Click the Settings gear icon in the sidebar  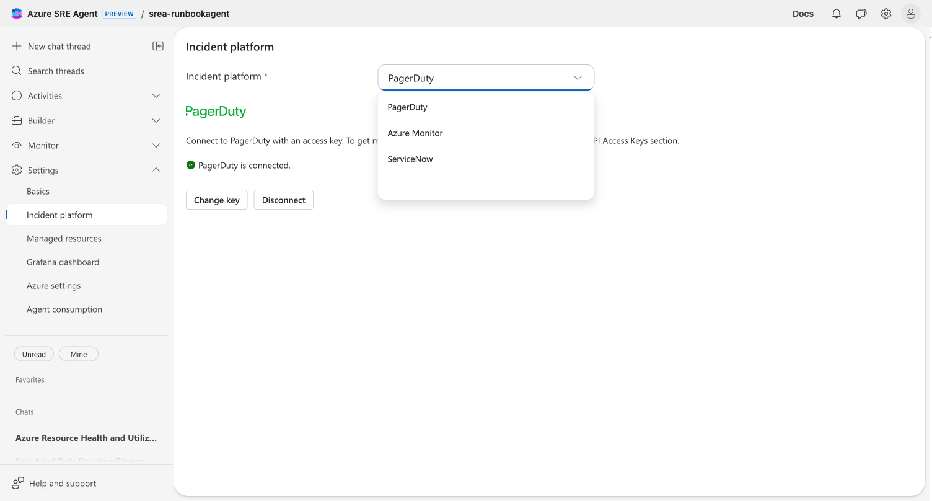click(x=17, y=170)
